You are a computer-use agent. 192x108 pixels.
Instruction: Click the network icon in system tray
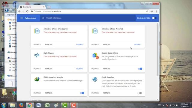tap(173, 105)
